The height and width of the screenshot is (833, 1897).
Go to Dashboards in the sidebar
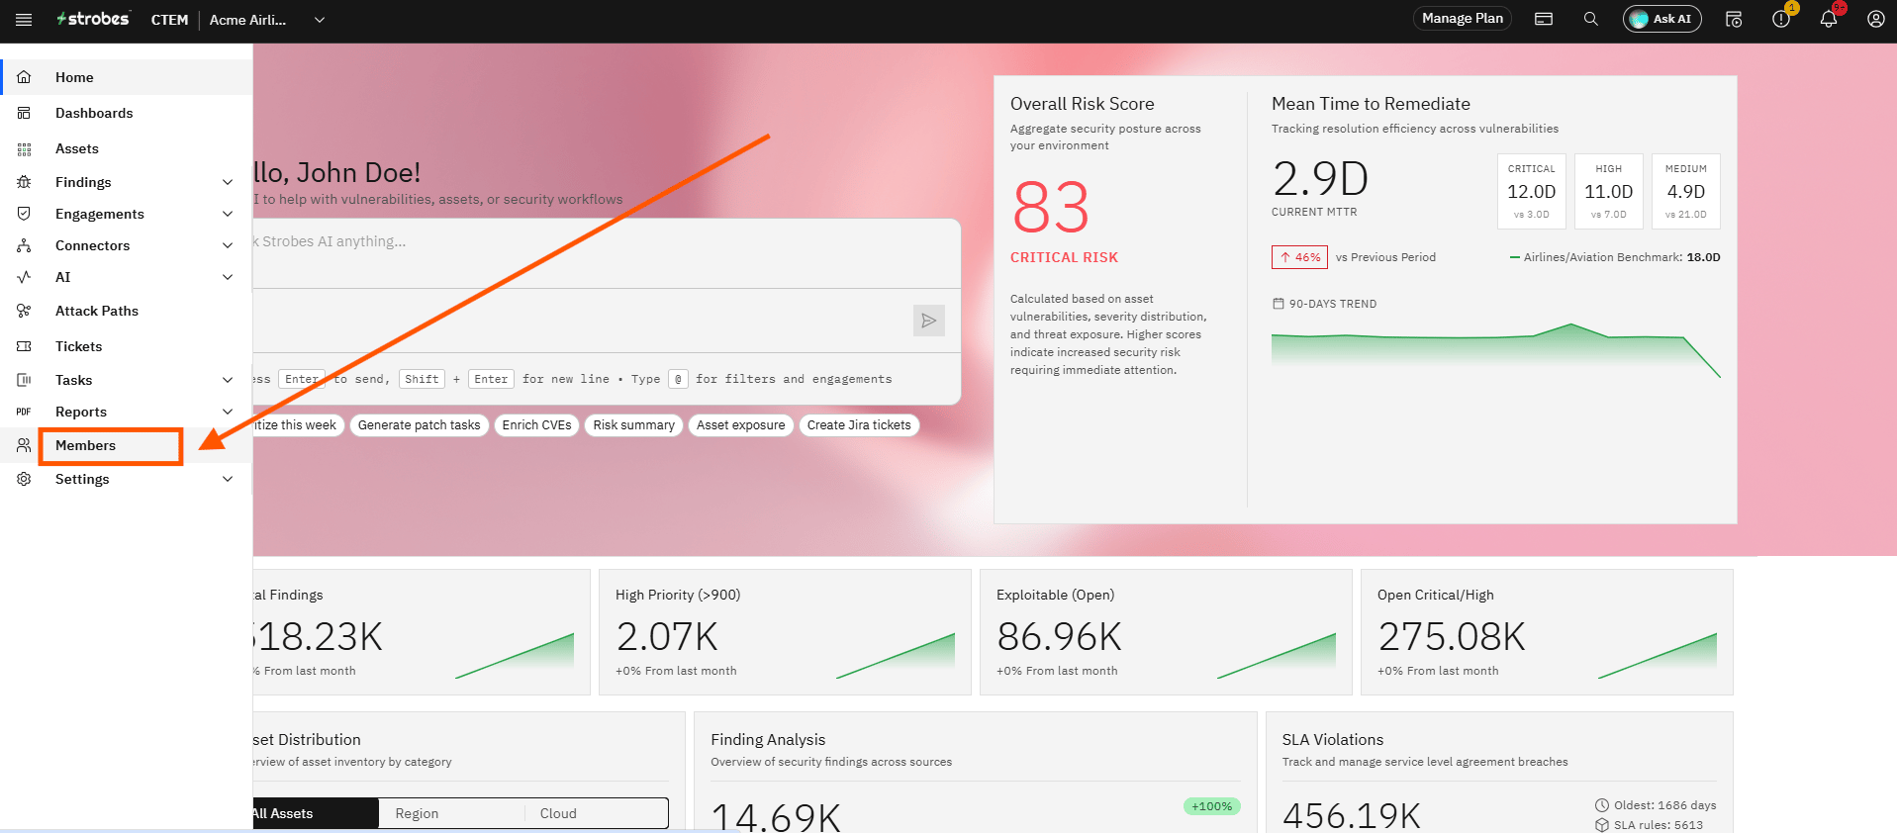[127, 113]
